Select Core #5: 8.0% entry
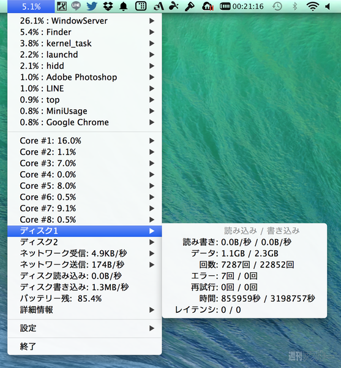The image size is (341, 368). click(x=84, y=186)
